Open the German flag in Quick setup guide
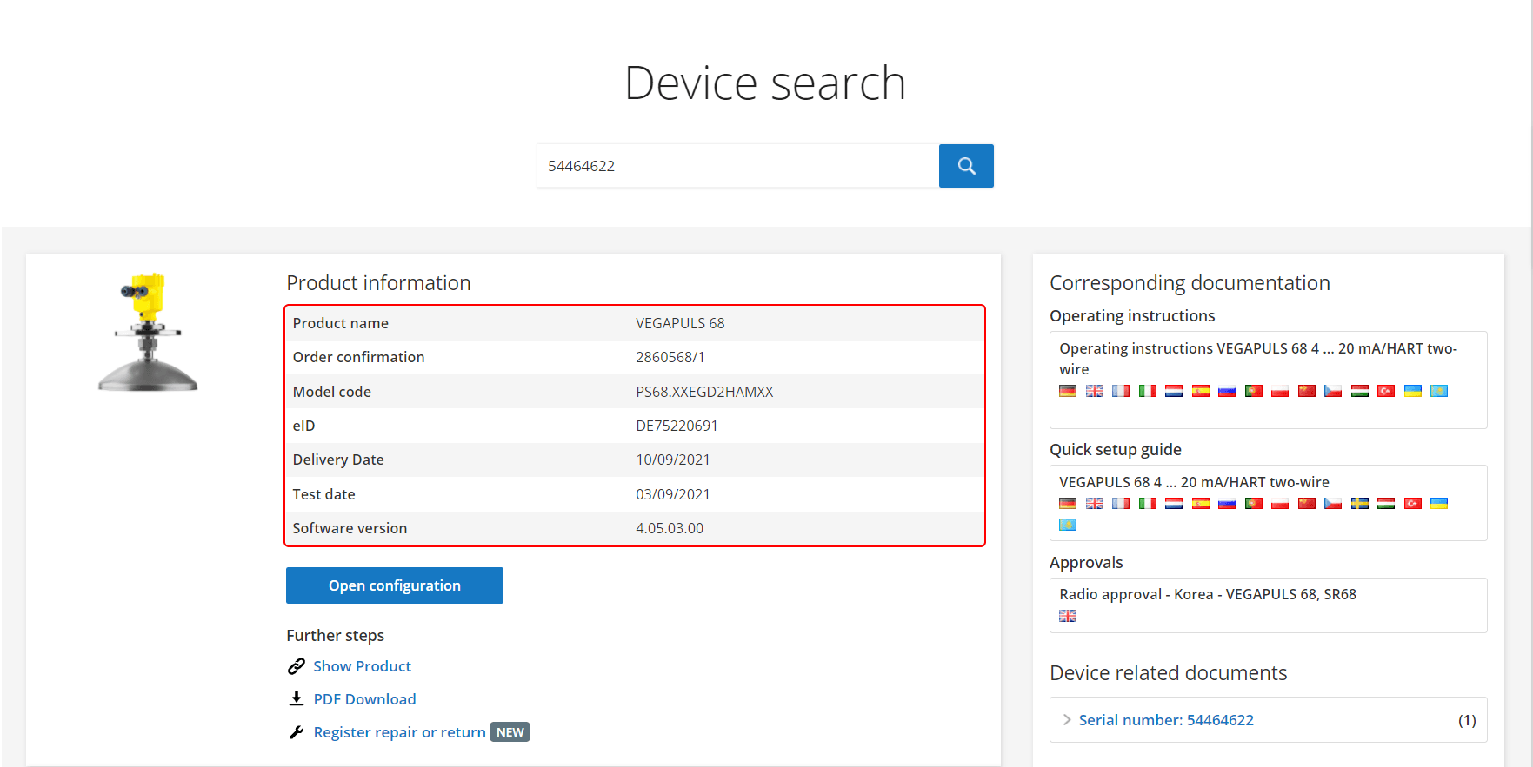The width and height of the screenshot is (1533, 767). (x=1068, y=503)
